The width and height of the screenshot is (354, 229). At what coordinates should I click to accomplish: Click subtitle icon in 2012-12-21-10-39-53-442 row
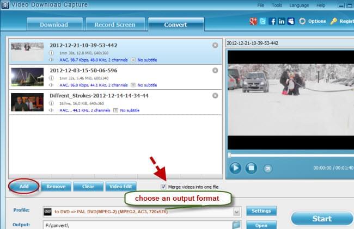(x=133, y=60)
